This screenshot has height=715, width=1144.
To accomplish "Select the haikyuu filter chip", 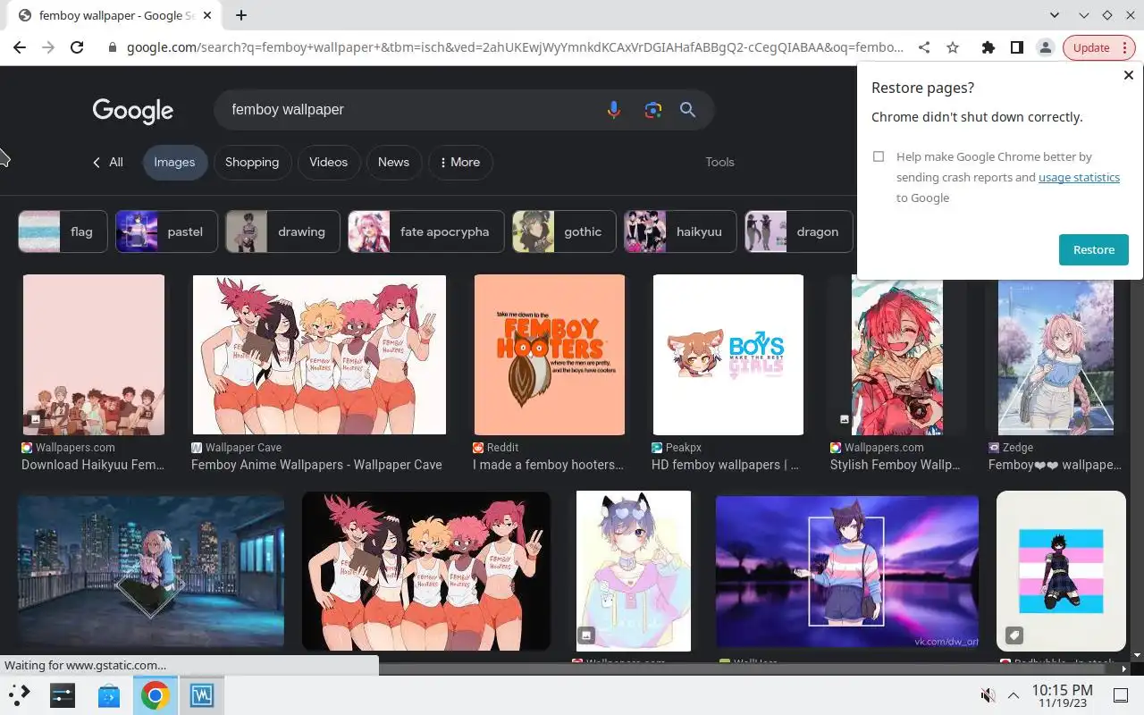I will click(680, 231).
